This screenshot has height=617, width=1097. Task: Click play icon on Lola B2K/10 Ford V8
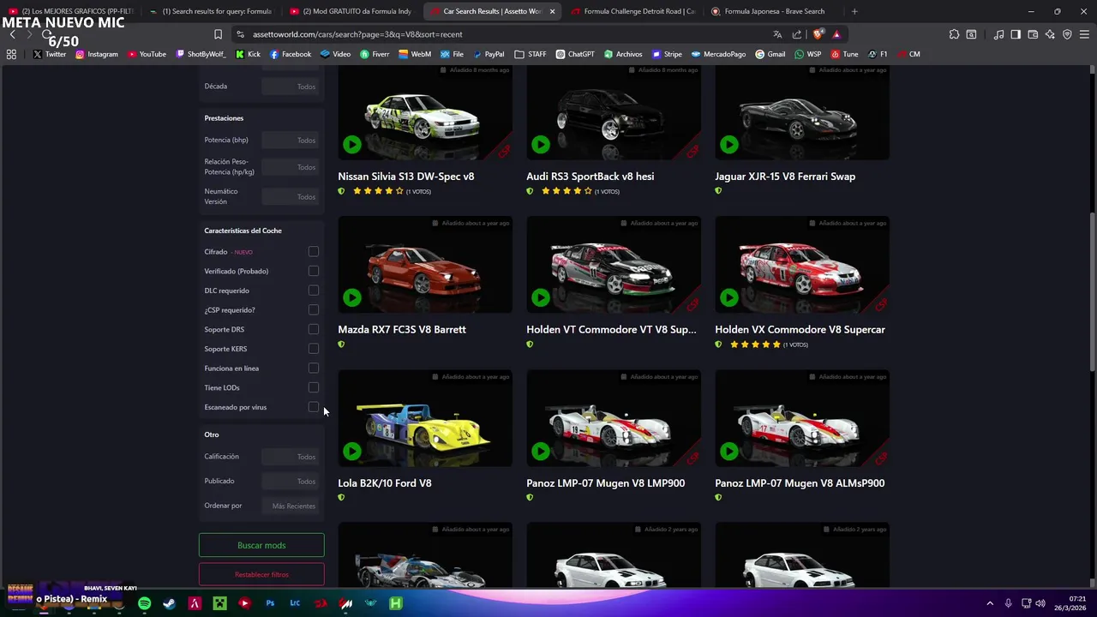[x=352, y=452]
